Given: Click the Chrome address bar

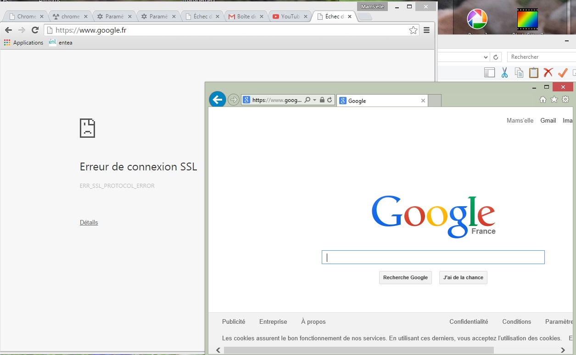Looking at the screenshot, I should pos(232,30).
